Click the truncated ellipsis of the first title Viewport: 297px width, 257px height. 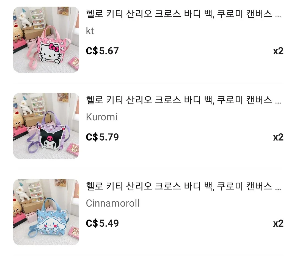[x=278, y=17]
